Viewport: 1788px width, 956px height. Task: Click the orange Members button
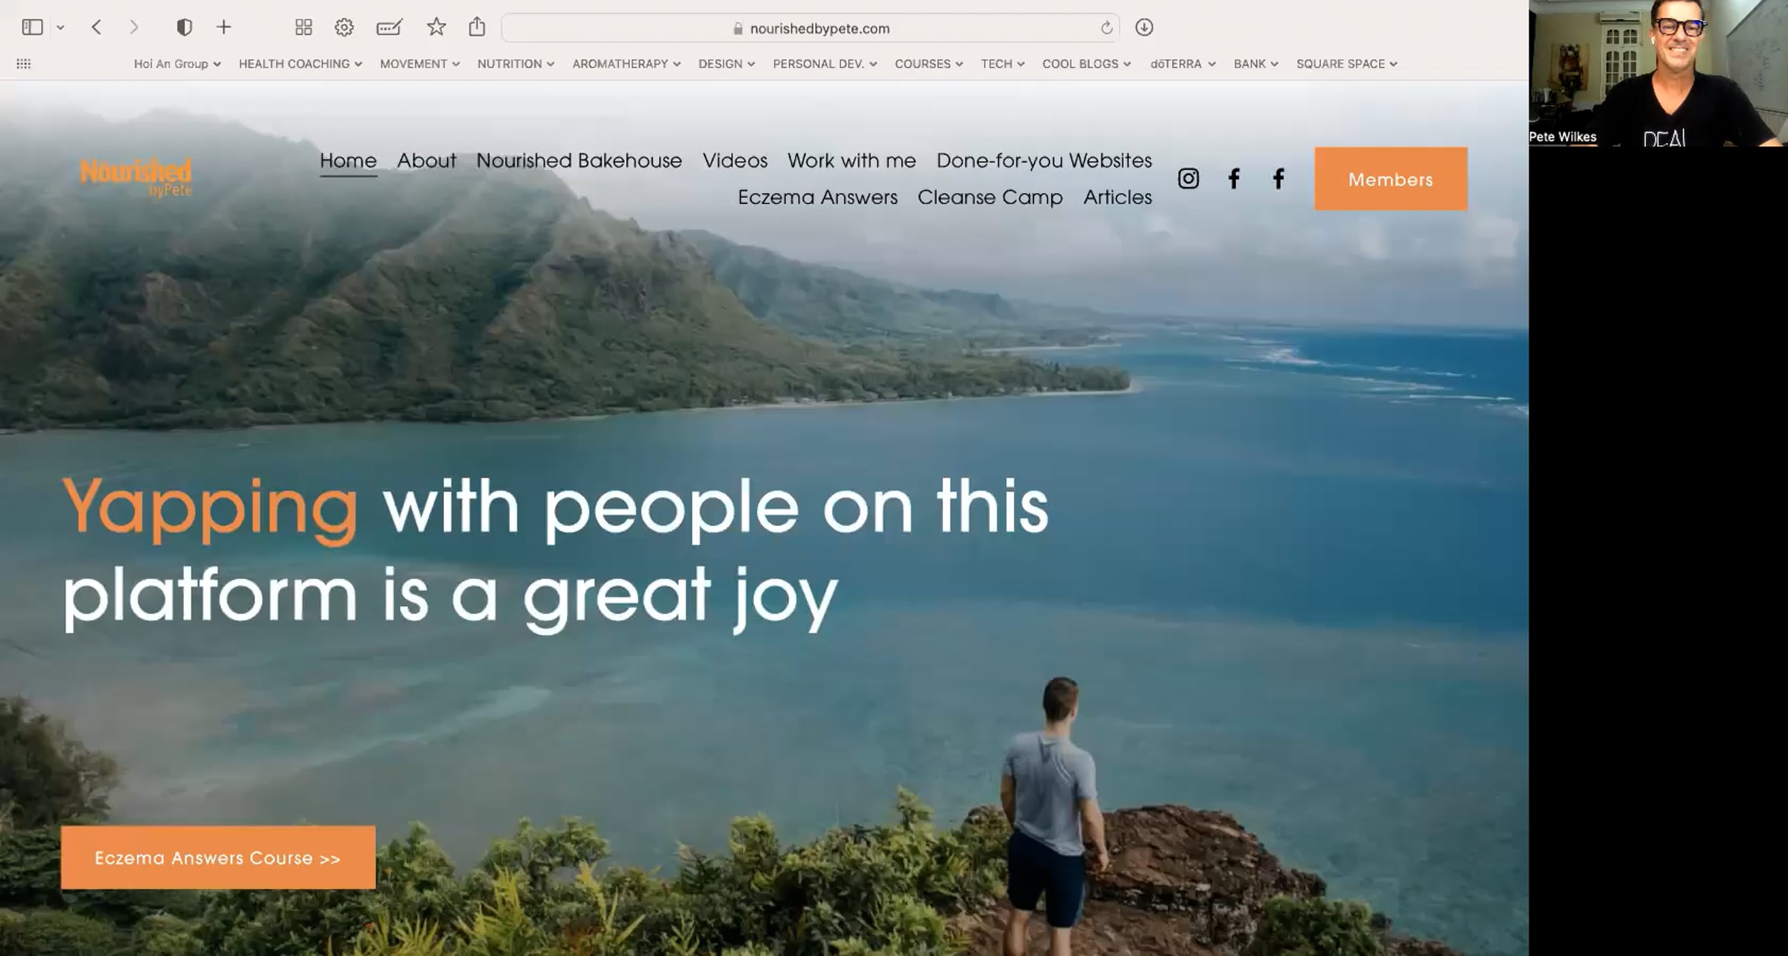[x=1391, y=179]
